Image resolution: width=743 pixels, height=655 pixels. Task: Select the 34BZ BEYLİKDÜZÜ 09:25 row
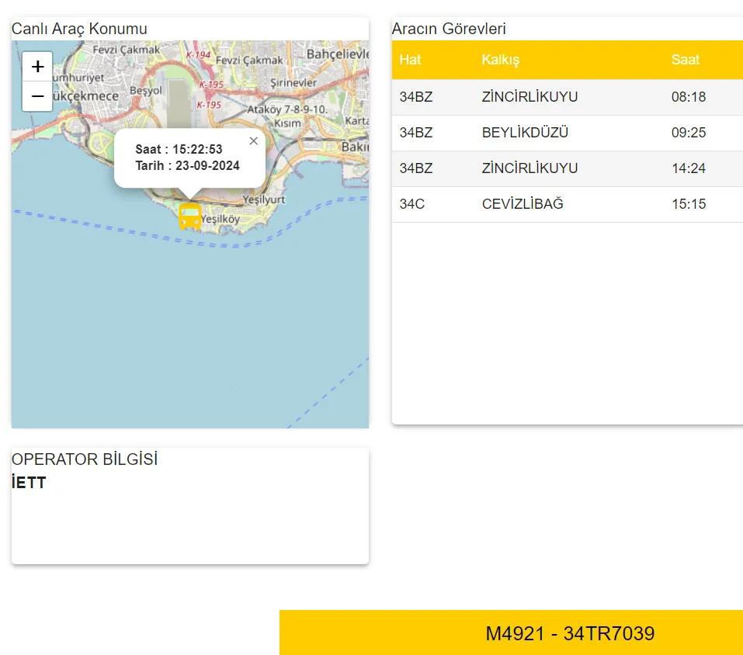click(x=567, y=133)
